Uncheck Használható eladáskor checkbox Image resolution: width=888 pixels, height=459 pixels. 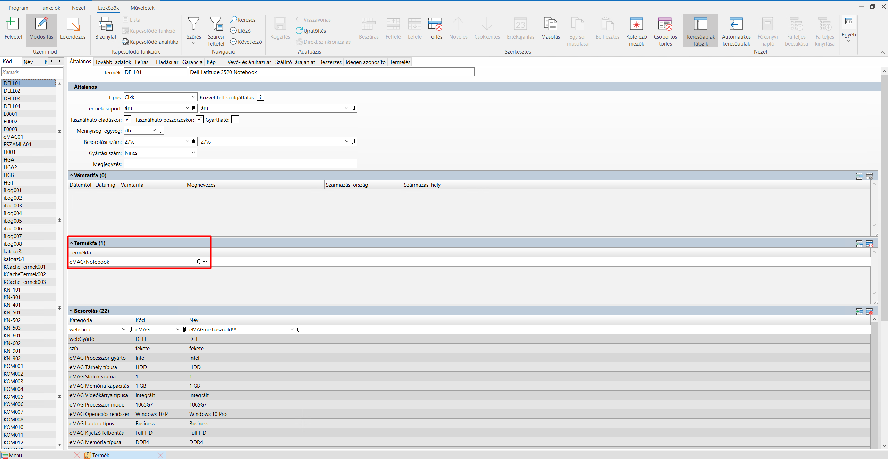click(128, 120)
